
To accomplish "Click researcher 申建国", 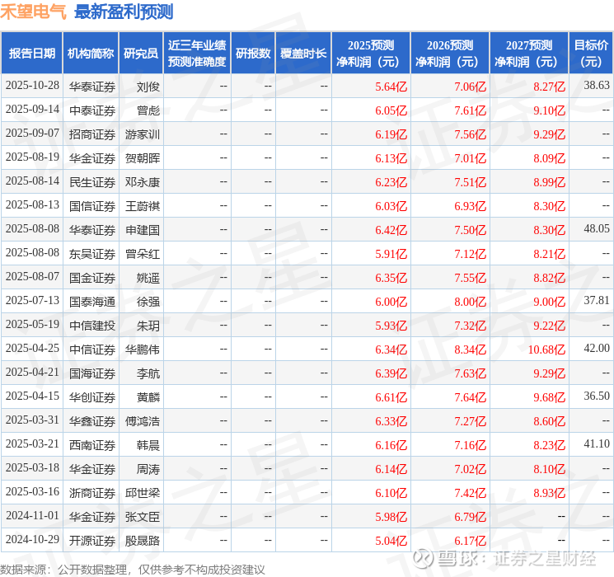I will [x=143, y=230].
